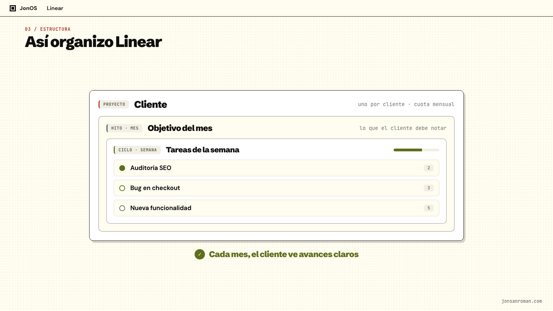Click the JonOS square logo icon
Viewport: 553px width, 311px height.
[x=13, y=8]
